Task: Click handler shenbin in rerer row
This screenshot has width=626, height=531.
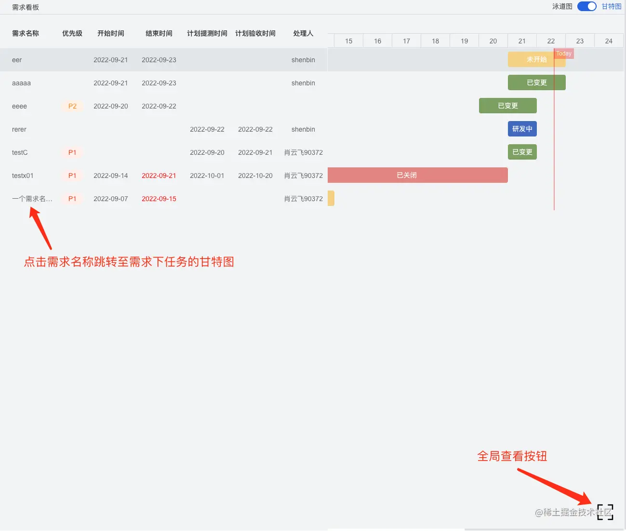Action: (x=303, y=129)
